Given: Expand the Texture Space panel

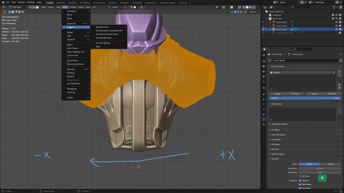Looking at the screenshot, I should (x=278, y=154).
